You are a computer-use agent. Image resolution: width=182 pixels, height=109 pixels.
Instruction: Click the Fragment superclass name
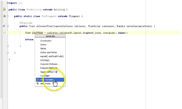(x=74, y=16)
